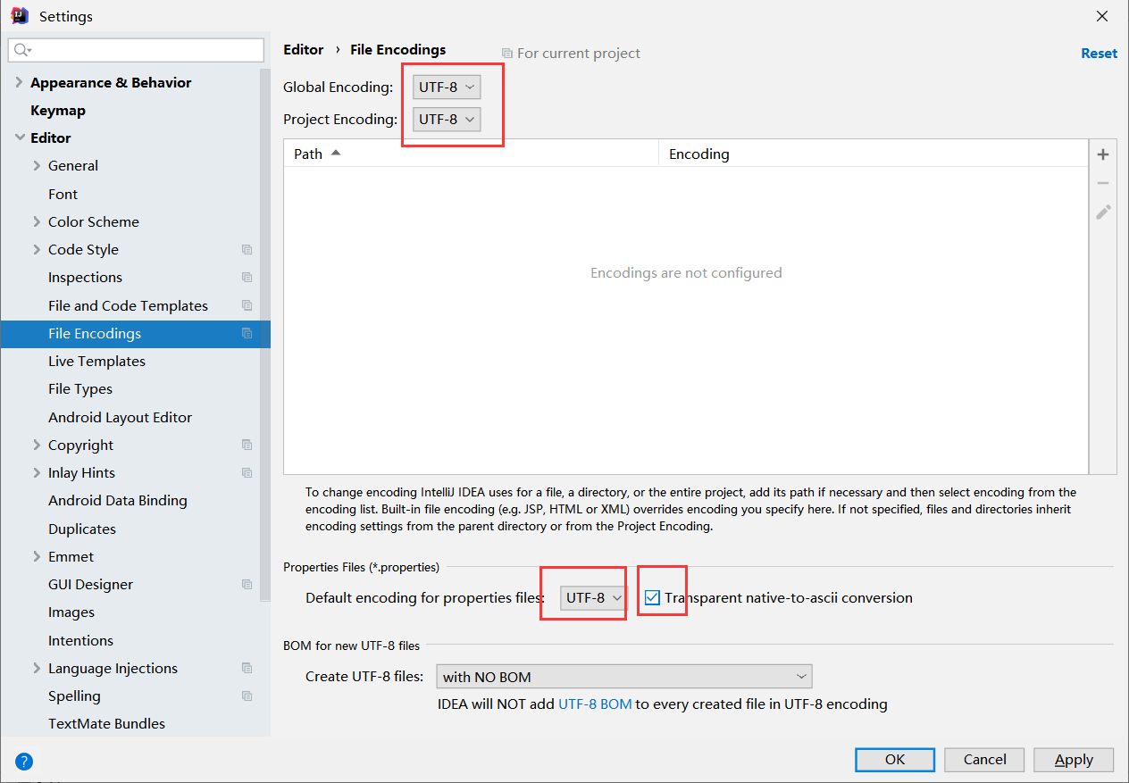Expand the Color Scheme tree node
This screenshot has width=1129, height=783.
tap(37, 222)
